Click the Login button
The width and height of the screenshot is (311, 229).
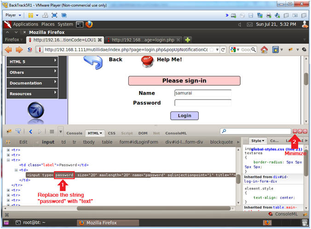(x=184, y=116)
